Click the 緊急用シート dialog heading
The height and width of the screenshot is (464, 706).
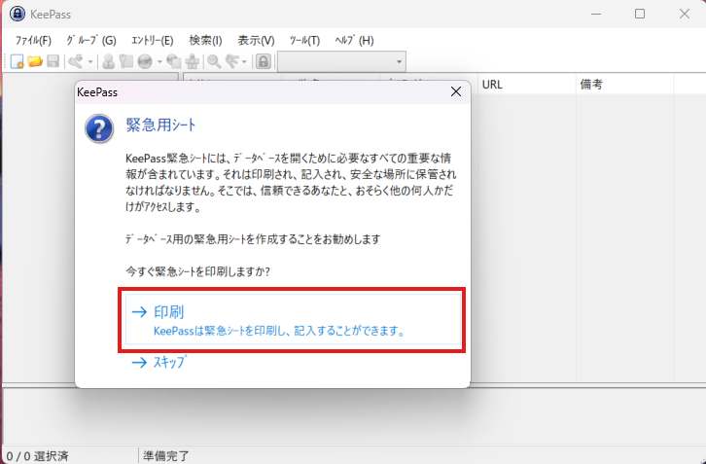(x=161, y=125)
